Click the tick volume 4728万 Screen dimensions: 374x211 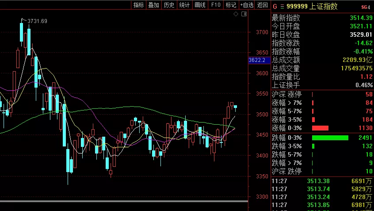(362, 197)
